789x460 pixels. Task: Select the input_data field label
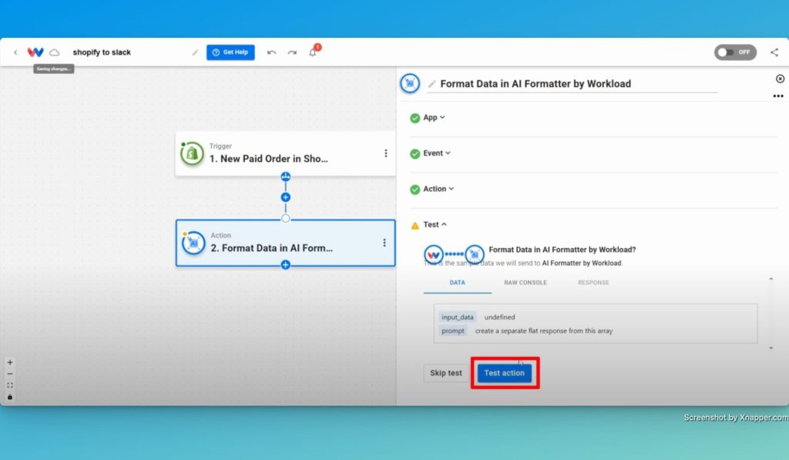click(458, 317)
